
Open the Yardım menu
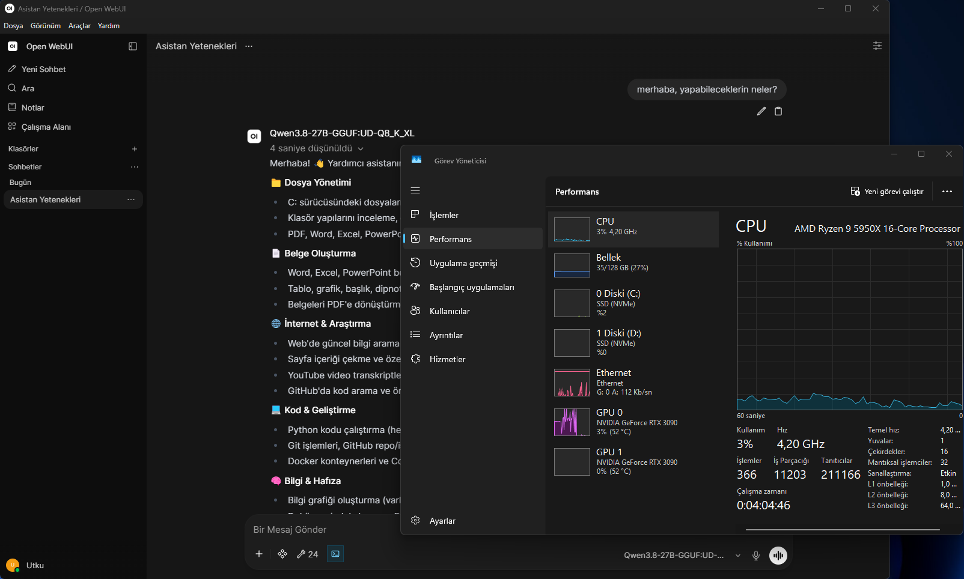pos(109,26)
